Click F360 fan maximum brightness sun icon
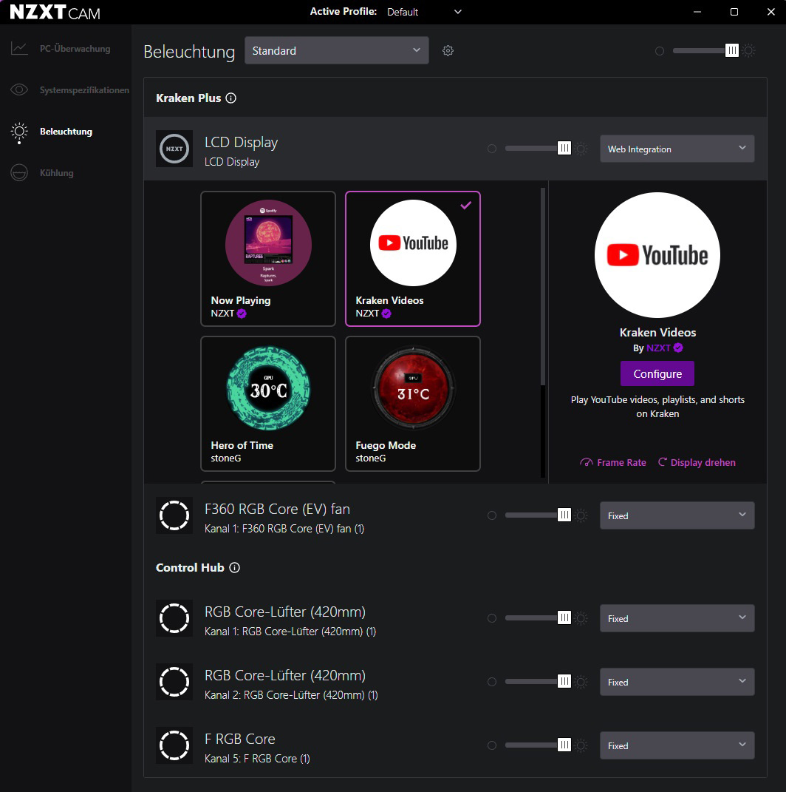The width and height of the screenshot is (786, 792). click(581, 515)
